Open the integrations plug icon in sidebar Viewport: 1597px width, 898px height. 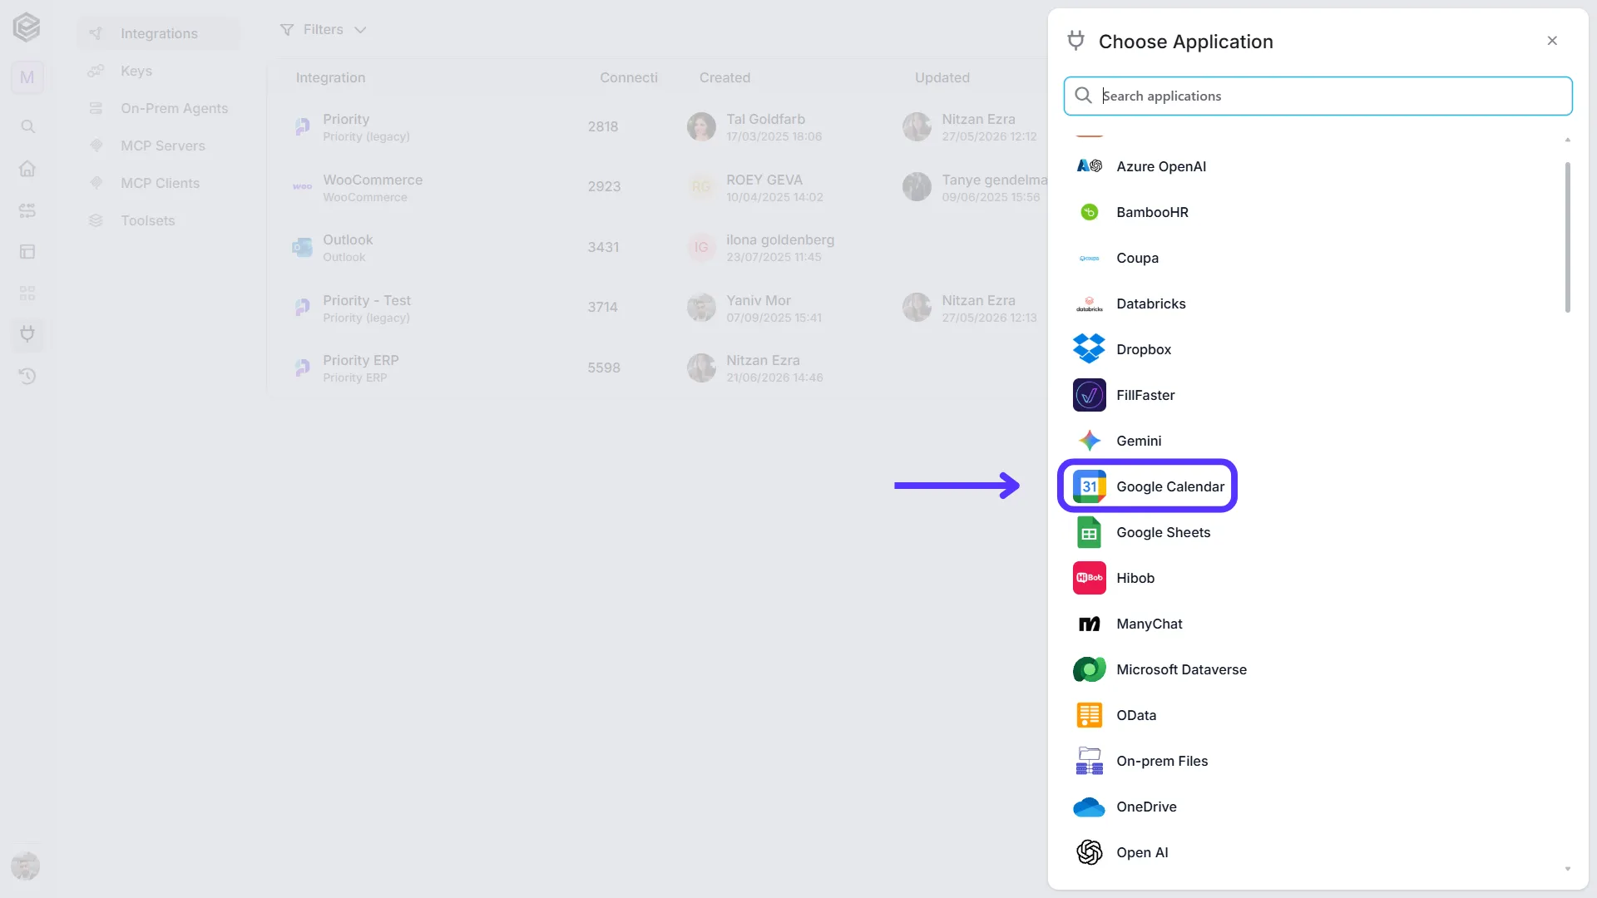27,334
